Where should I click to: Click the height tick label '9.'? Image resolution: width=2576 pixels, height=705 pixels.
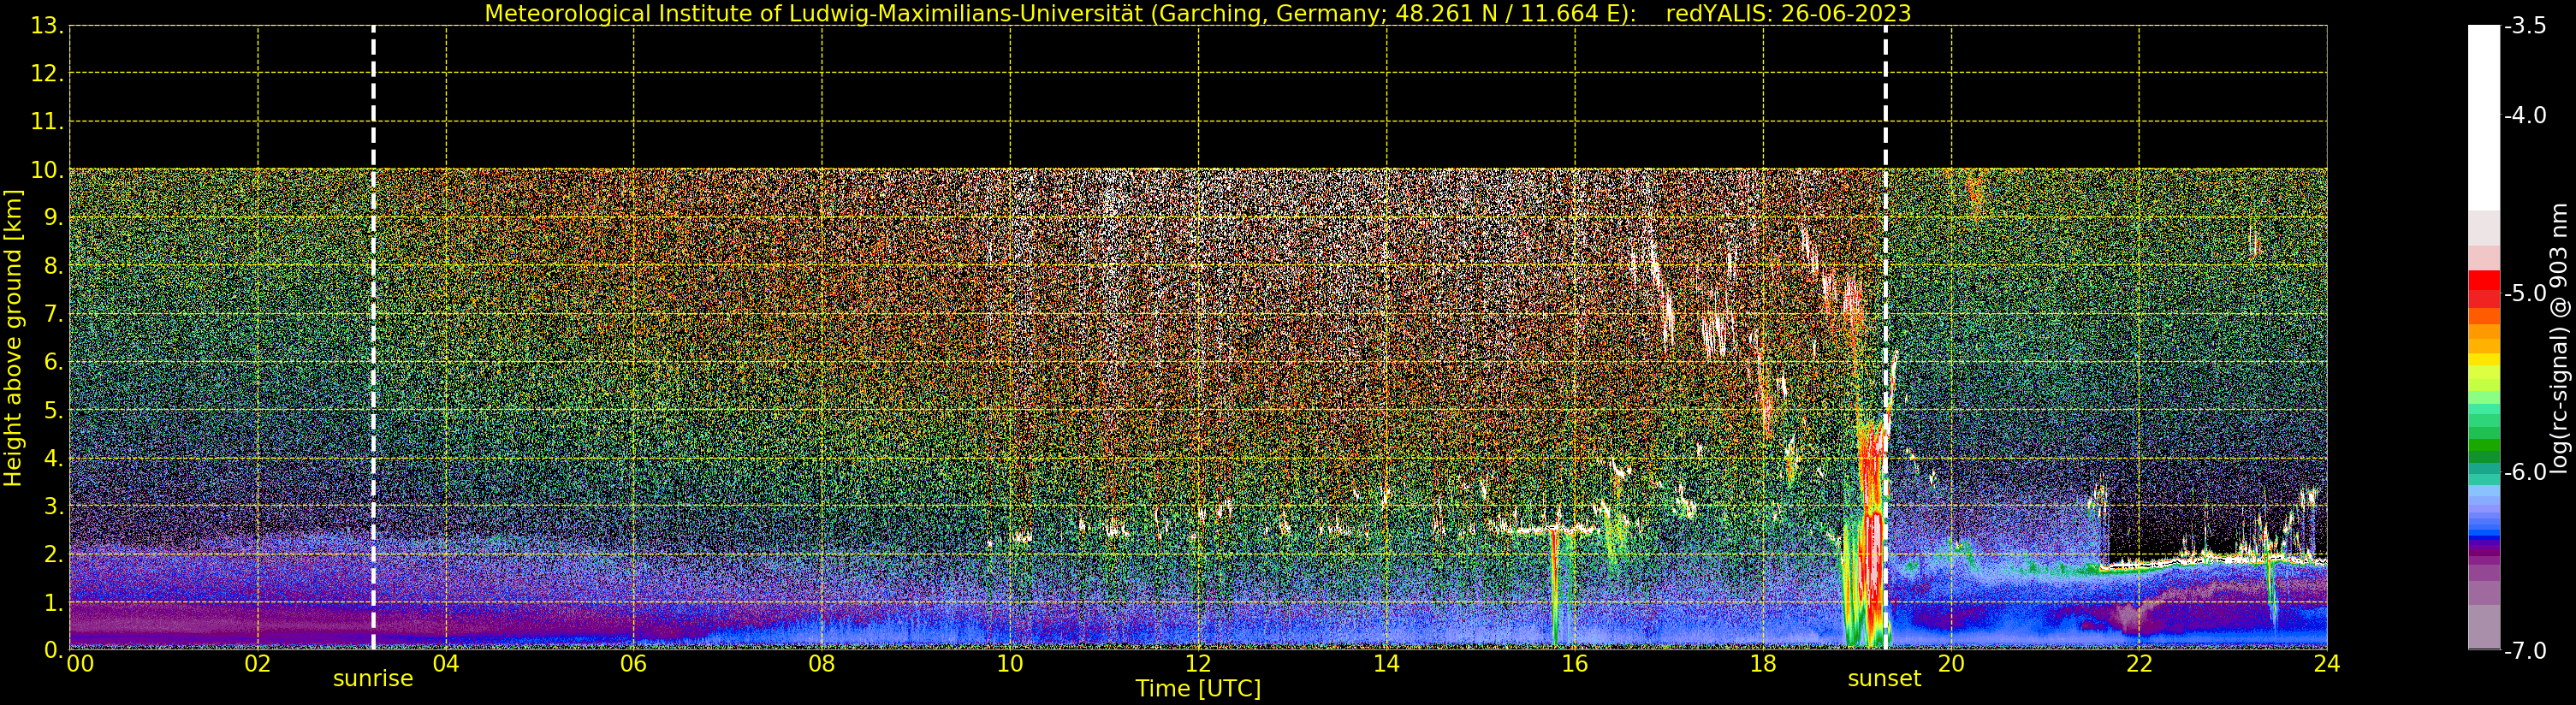click(x=53, y=218)
